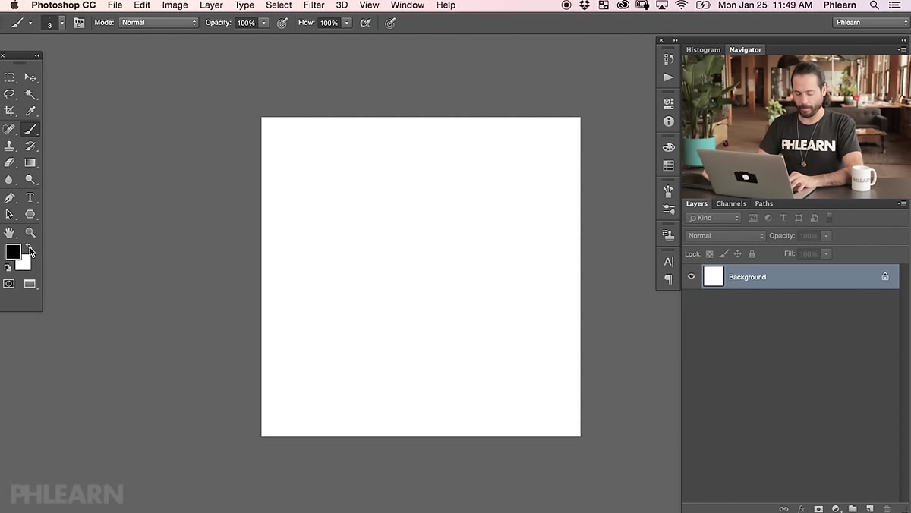Open the Filter menu
This screenshot has width=911, height=513.
click(314, 5)
